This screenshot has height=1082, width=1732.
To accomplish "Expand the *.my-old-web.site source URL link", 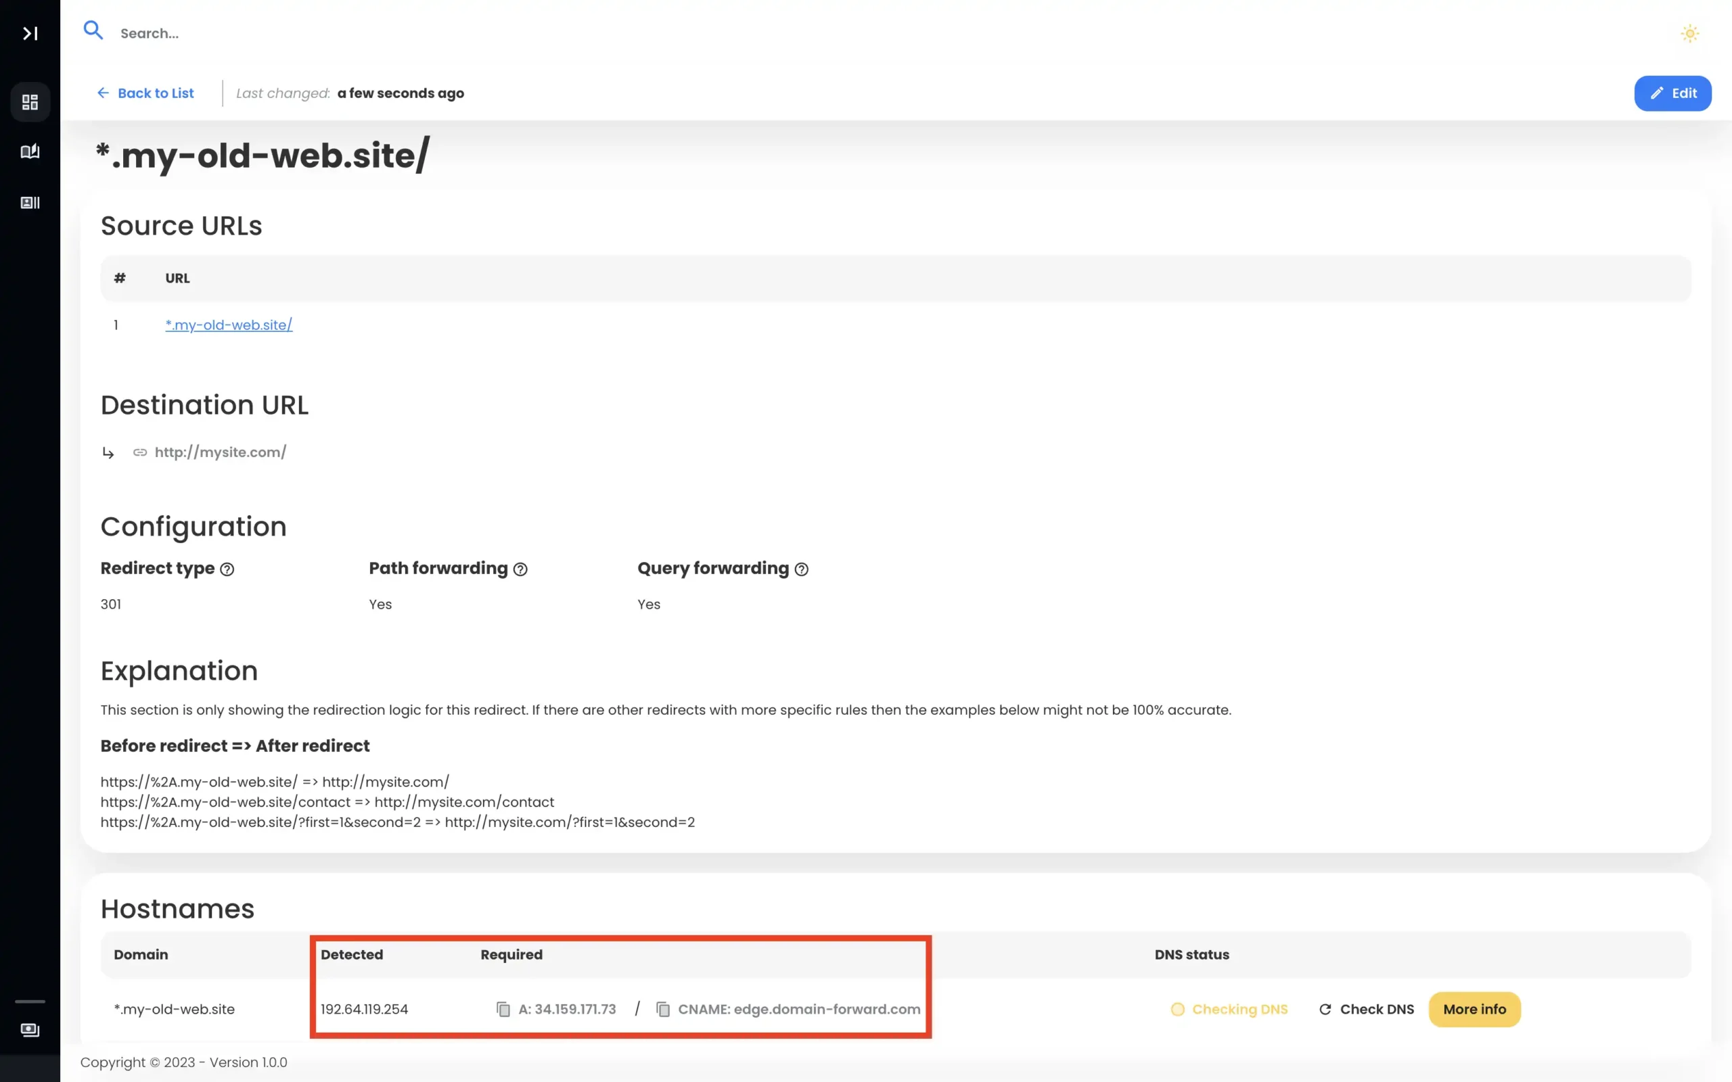I will [228, 324].
